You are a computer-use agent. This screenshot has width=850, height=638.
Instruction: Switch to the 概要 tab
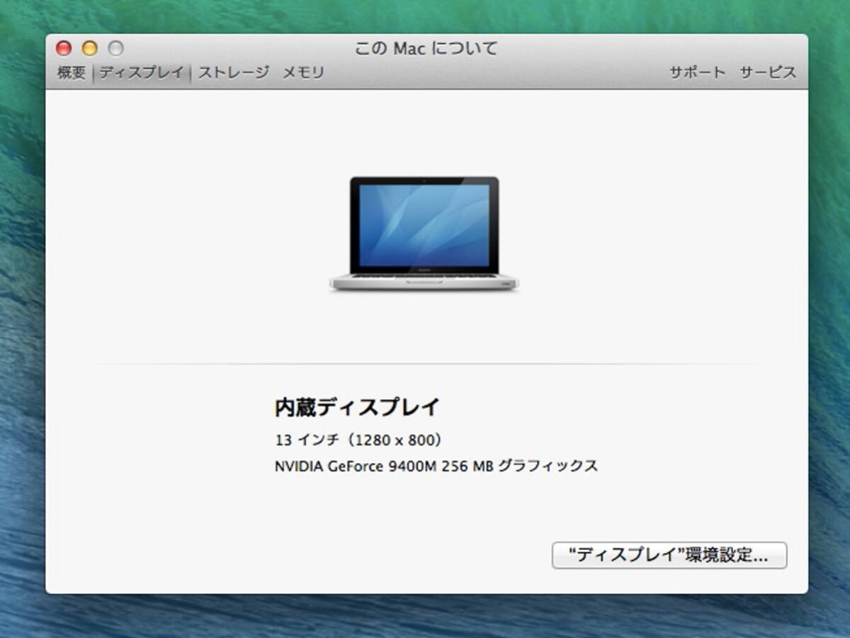(72, 72)
